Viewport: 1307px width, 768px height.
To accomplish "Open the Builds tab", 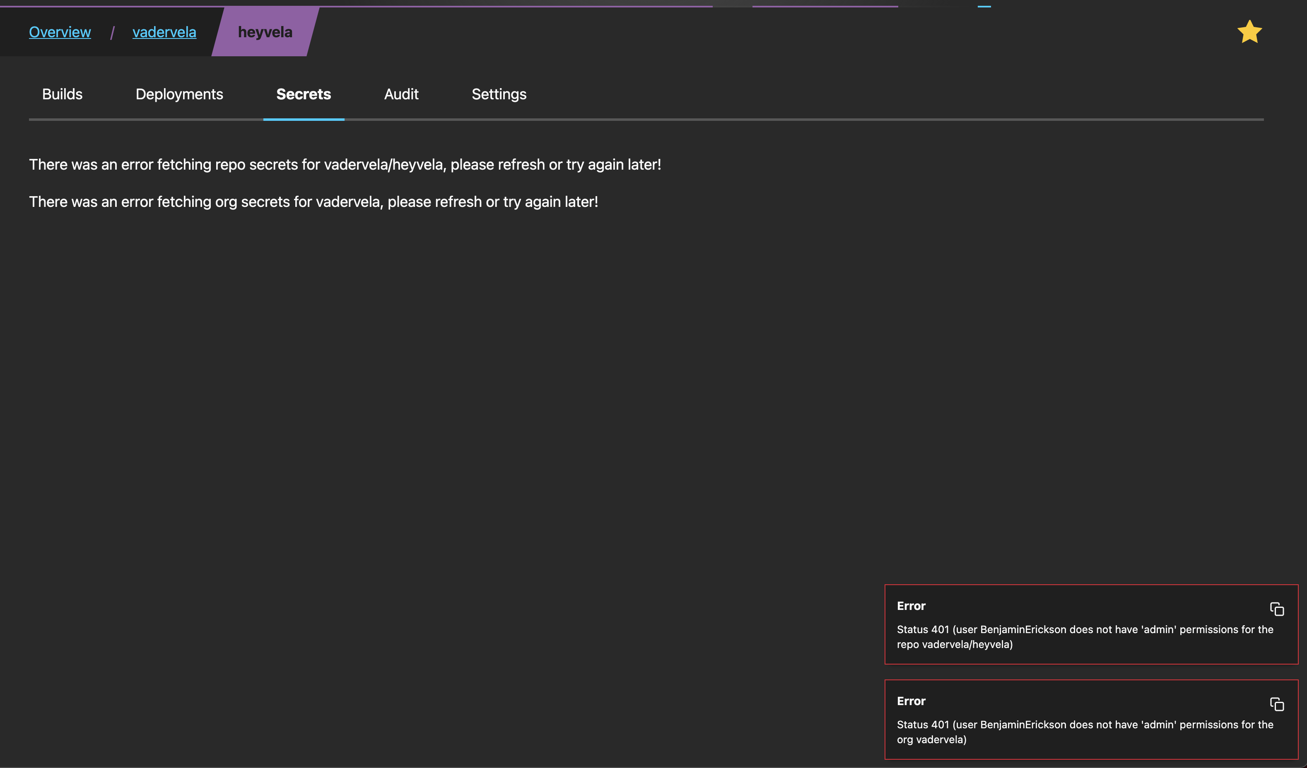I will pos(62,94).
